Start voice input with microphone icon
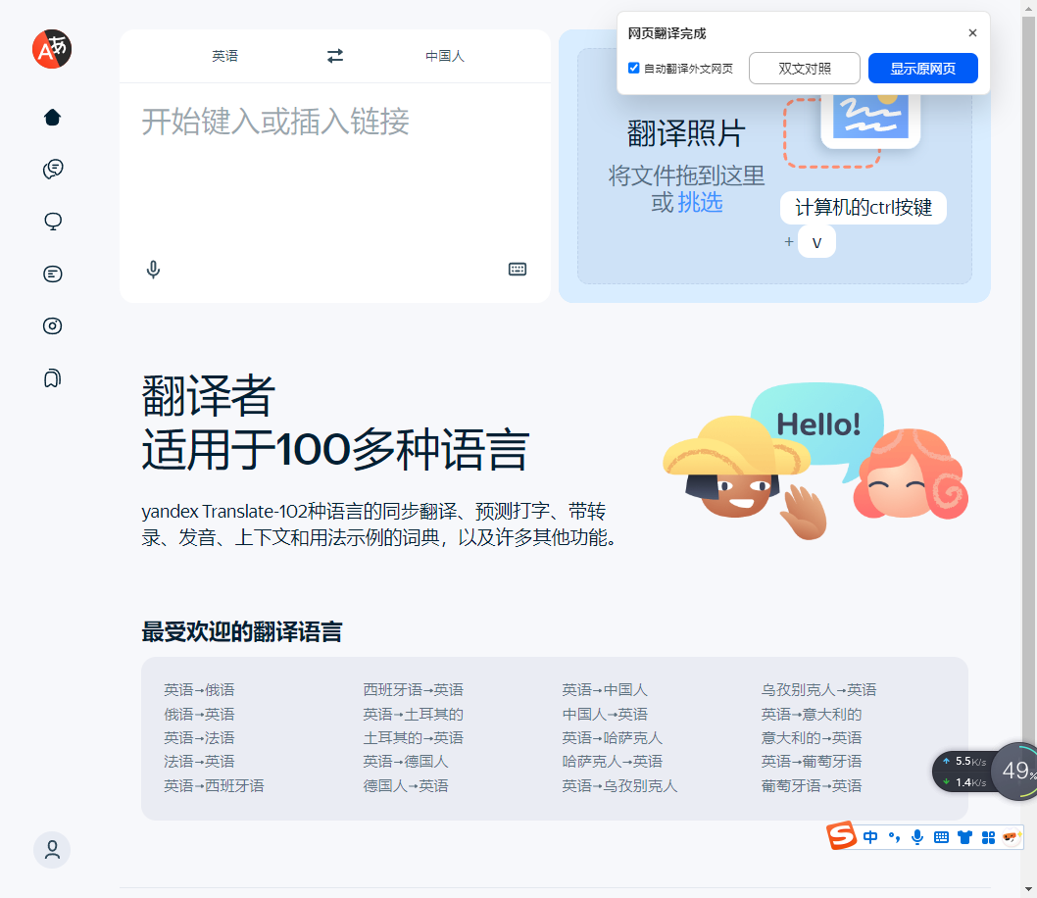 click(x=153, y=270)
